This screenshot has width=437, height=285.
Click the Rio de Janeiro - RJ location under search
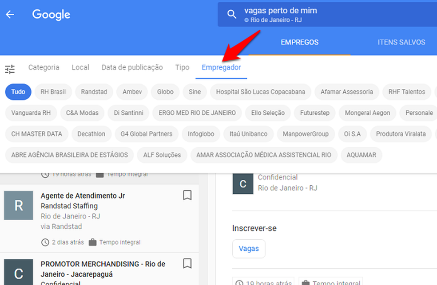coord(276,20)
